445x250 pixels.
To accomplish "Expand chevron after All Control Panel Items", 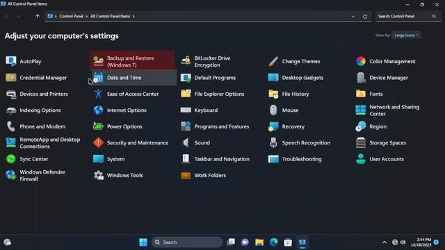I will 133,17.
